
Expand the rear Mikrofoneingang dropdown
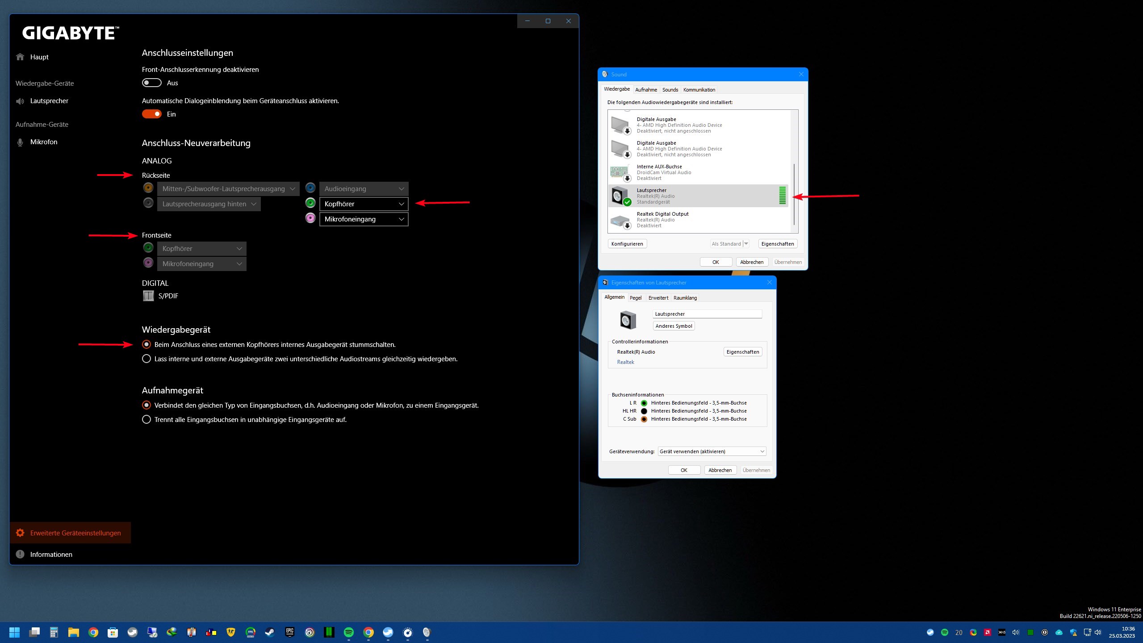(x=364, y=219)
